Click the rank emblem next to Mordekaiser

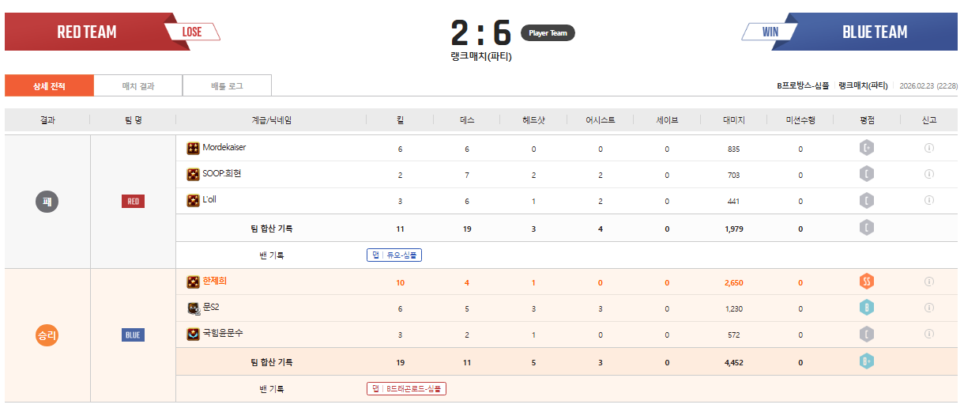click(193, 148)
